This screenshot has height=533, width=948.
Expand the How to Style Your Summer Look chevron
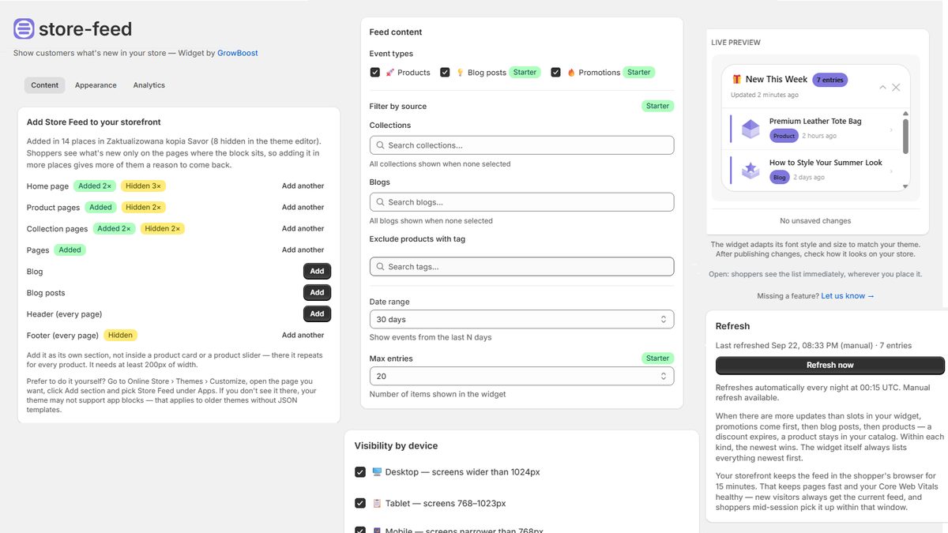tap(891, 171)
